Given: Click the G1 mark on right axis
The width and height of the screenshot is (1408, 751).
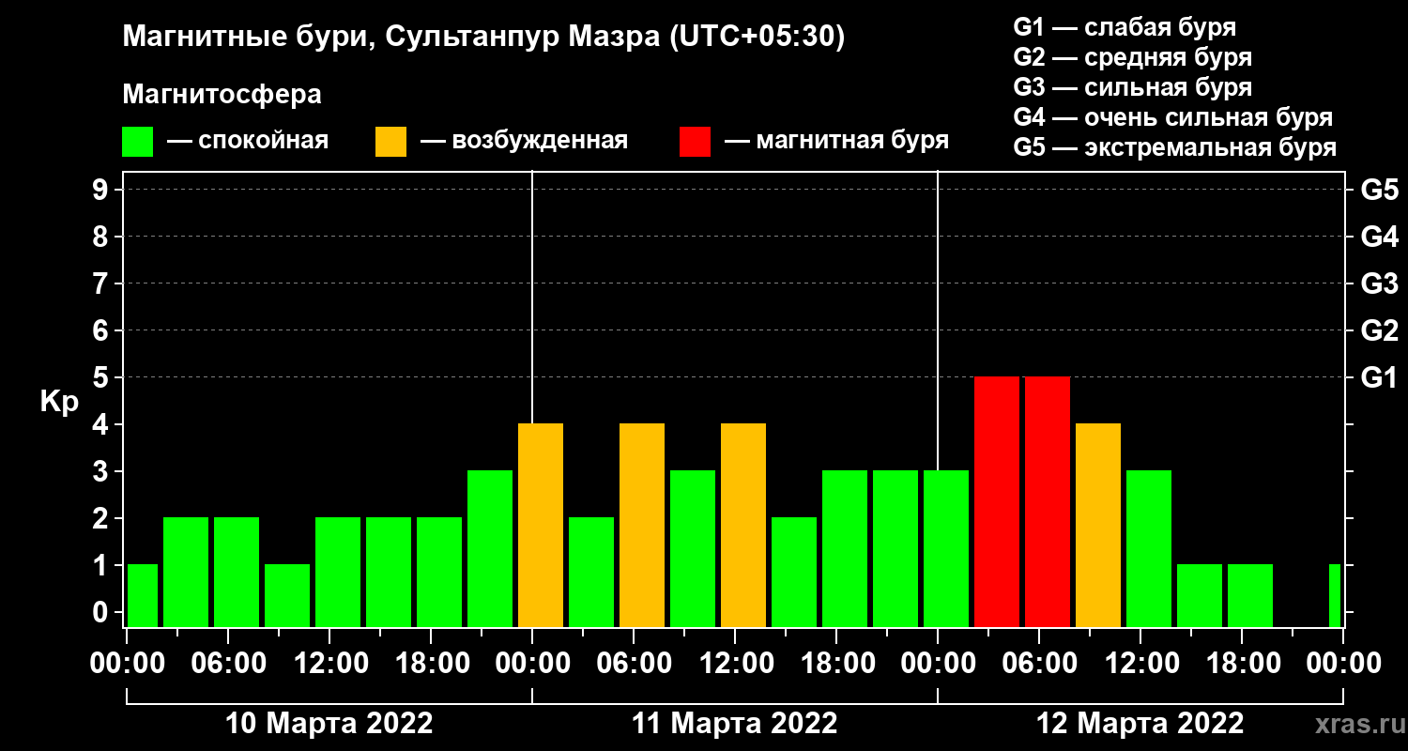Looking at the screenshot, I should 1379,377.
